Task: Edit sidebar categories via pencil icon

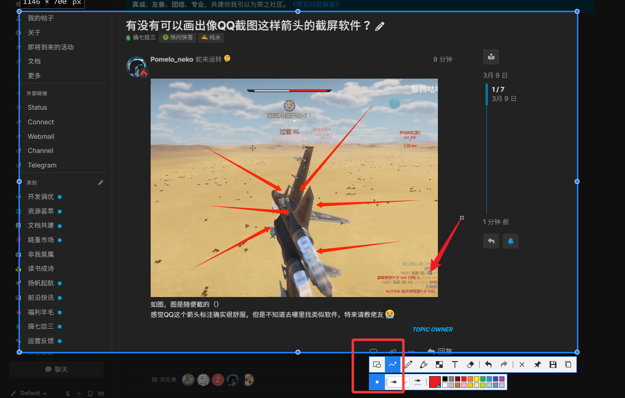Action: click(x=101, y=182)
